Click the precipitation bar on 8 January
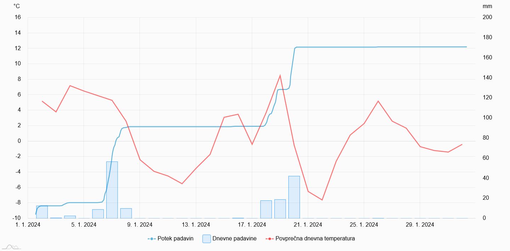Screen dimensions: 510x251 (x=126, y=213)
